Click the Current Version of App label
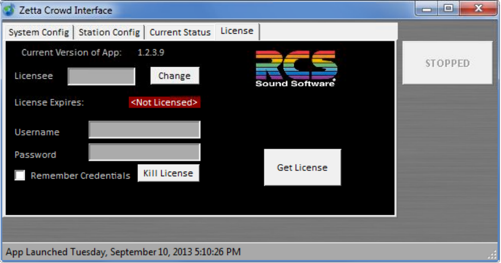Viewport: 501px width, 263px height. 72,52
